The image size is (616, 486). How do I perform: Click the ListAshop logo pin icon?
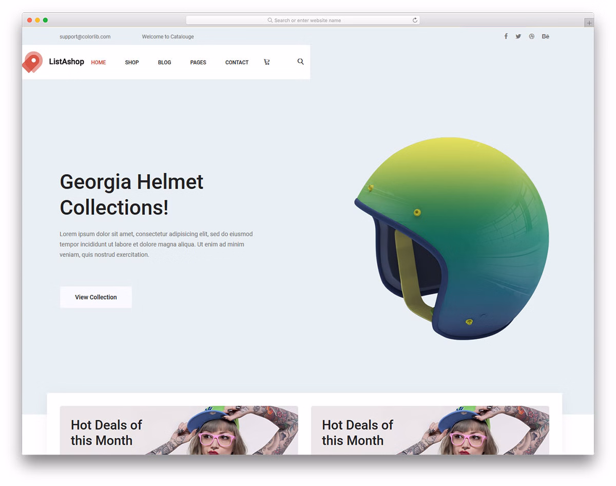(32, 62)
